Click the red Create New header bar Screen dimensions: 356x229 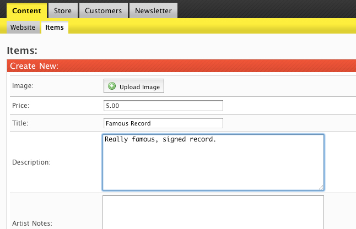181,66
